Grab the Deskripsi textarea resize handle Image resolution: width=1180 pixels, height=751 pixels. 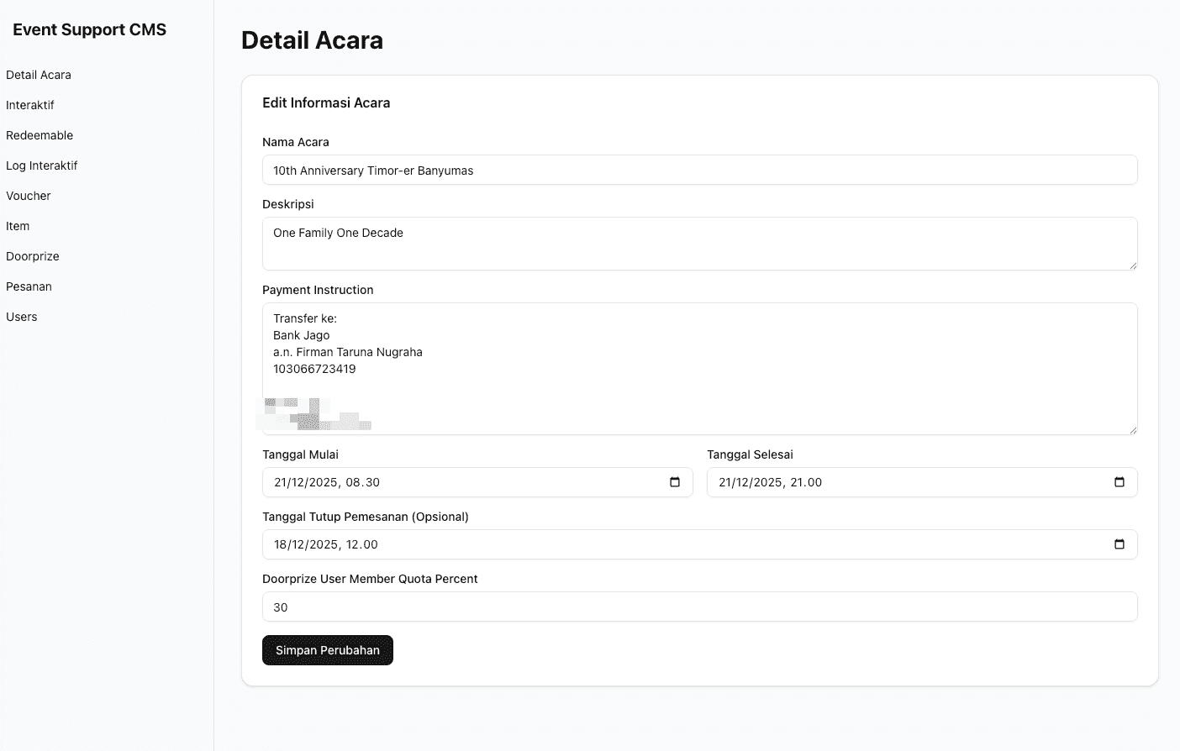coord(1132,265)
